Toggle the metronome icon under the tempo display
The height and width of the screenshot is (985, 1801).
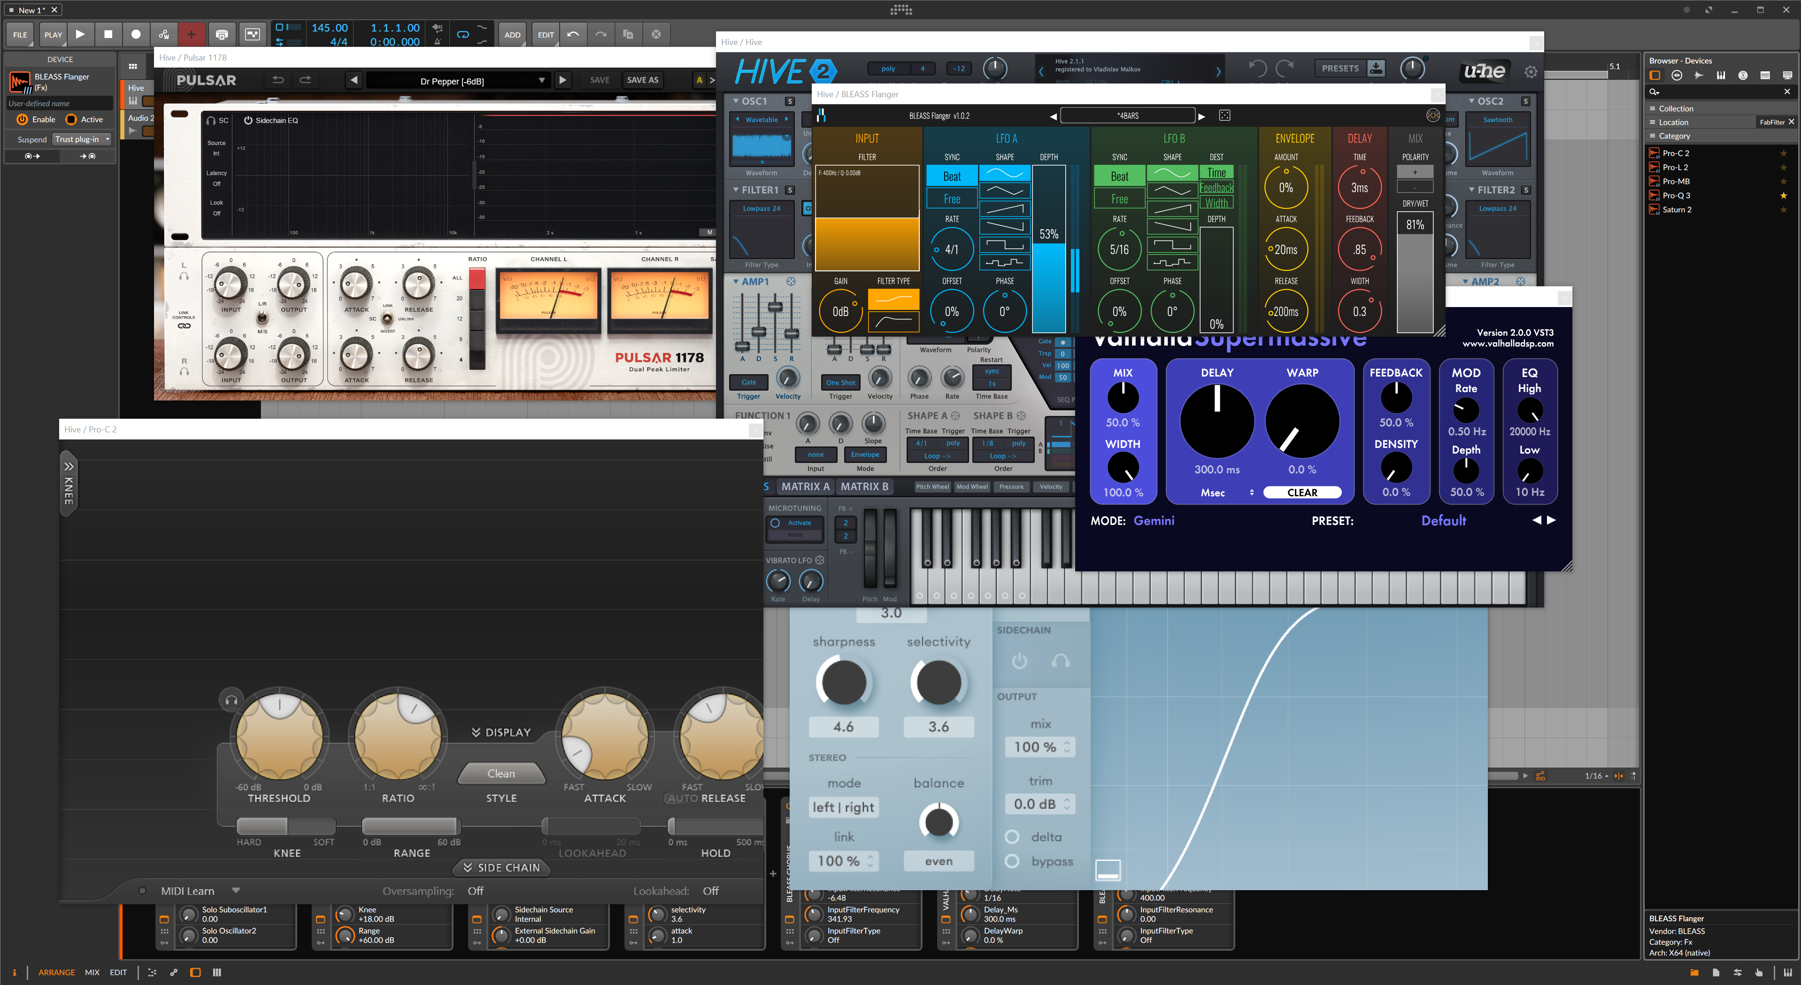[438, 41]
